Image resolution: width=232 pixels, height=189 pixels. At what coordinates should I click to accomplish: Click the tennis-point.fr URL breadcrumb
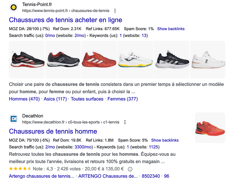(66, 11)
